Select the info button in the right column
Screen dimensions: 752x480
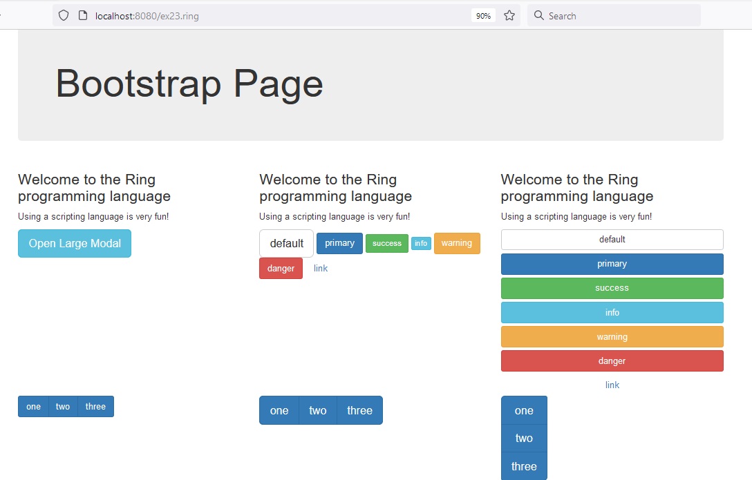[x=612, y=312]
